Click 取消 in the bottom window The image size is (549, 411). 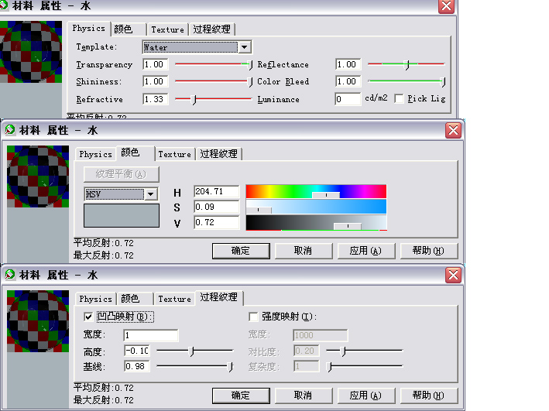pyautogui.click(x=304, y=396)
